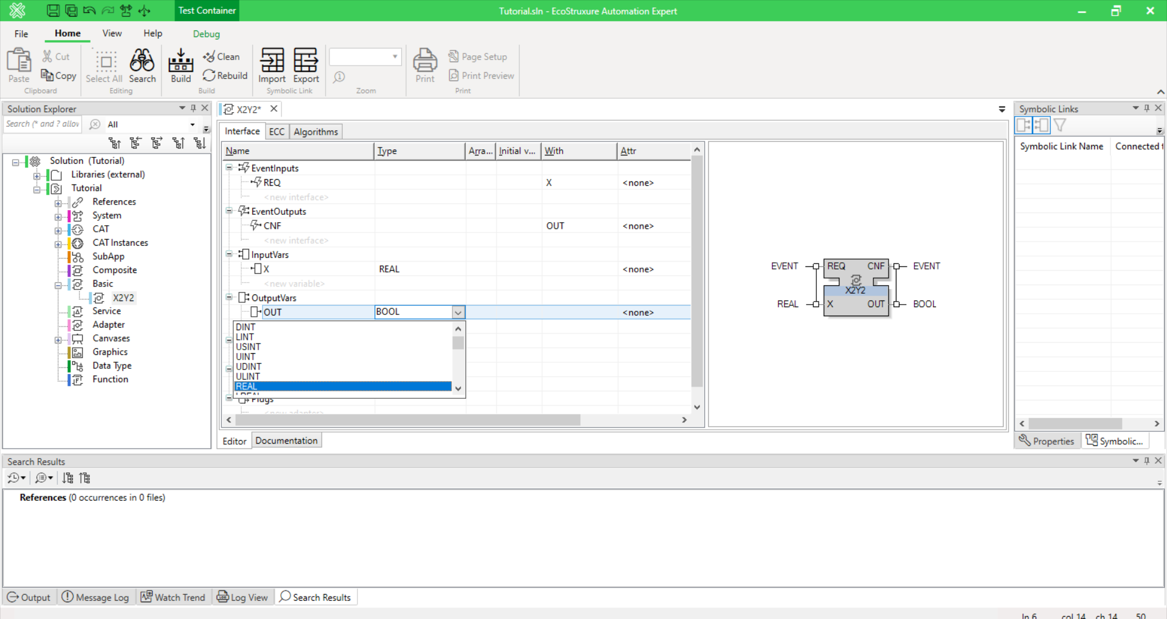
Task: Select UDINT in the type list
Action: [x=343, y=367]
